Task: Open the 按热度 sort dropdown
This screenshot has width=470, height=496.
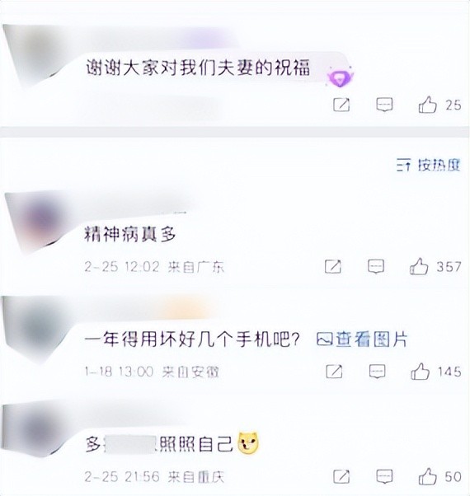Action: [428, 165]
